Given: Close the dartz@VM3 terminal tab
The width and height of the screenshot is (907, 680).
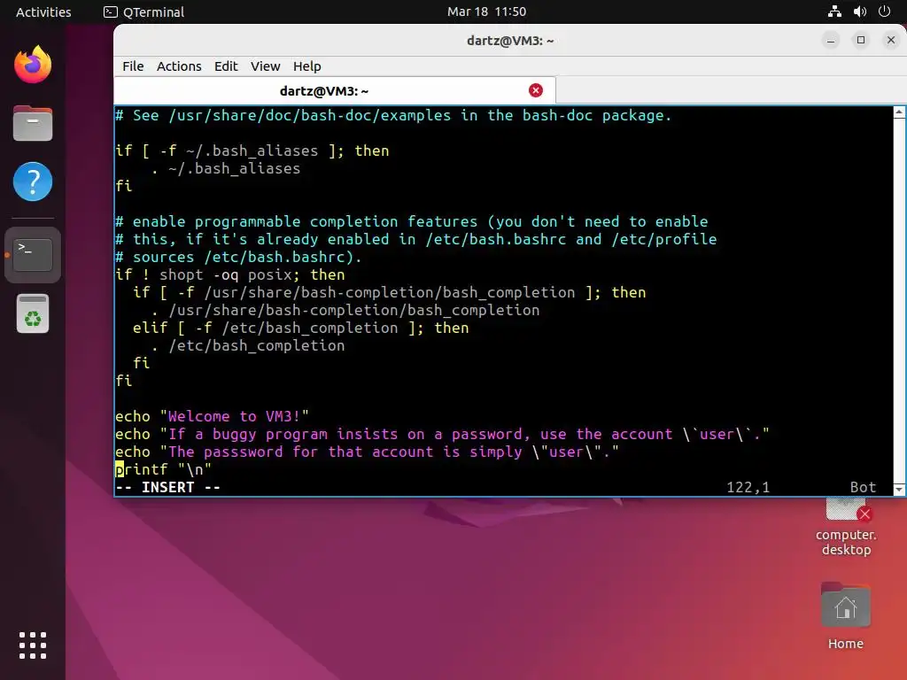Looking at the screenshot, I should (x=536, y=90).
